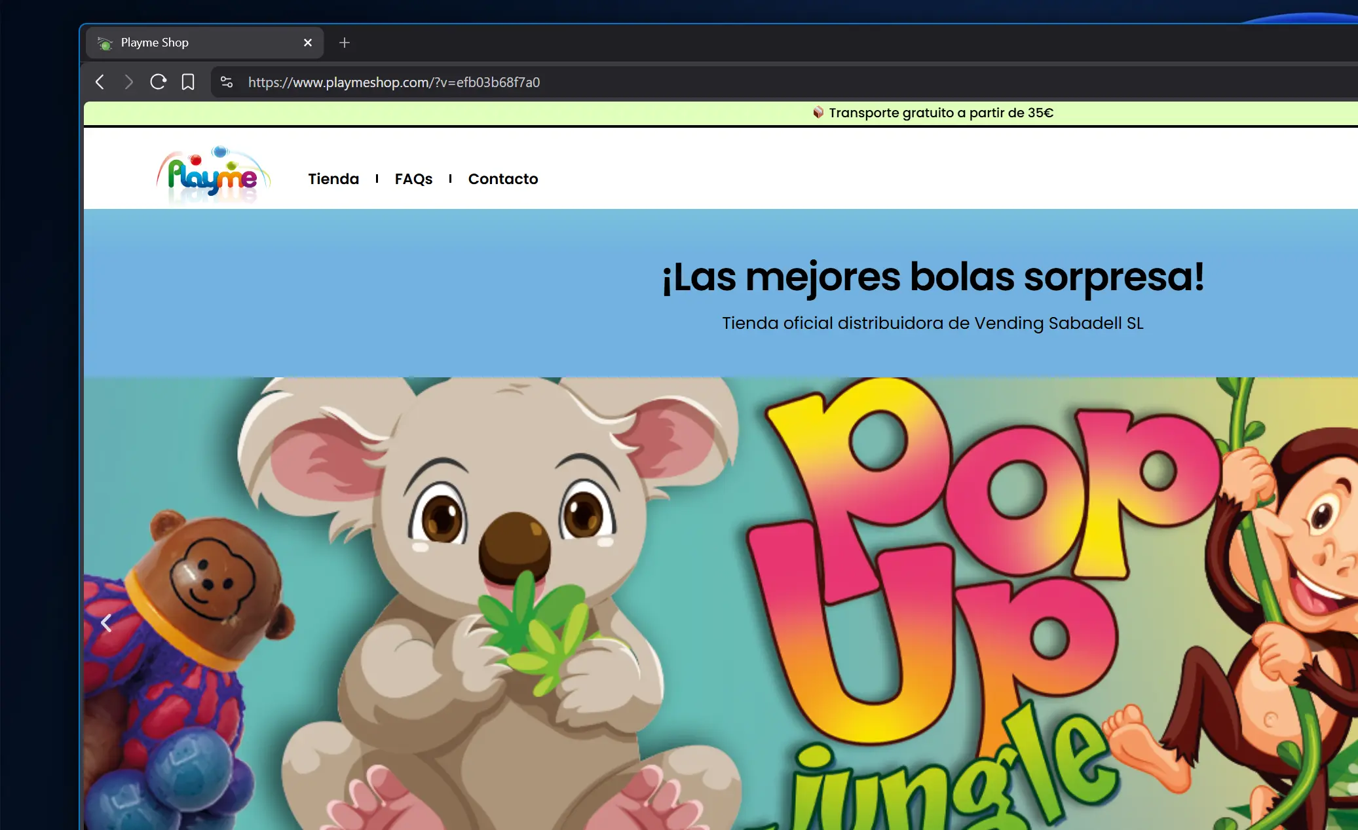Click the browser forward arrow
Viewport: 1358px width, 830px height.
point(128,82)
